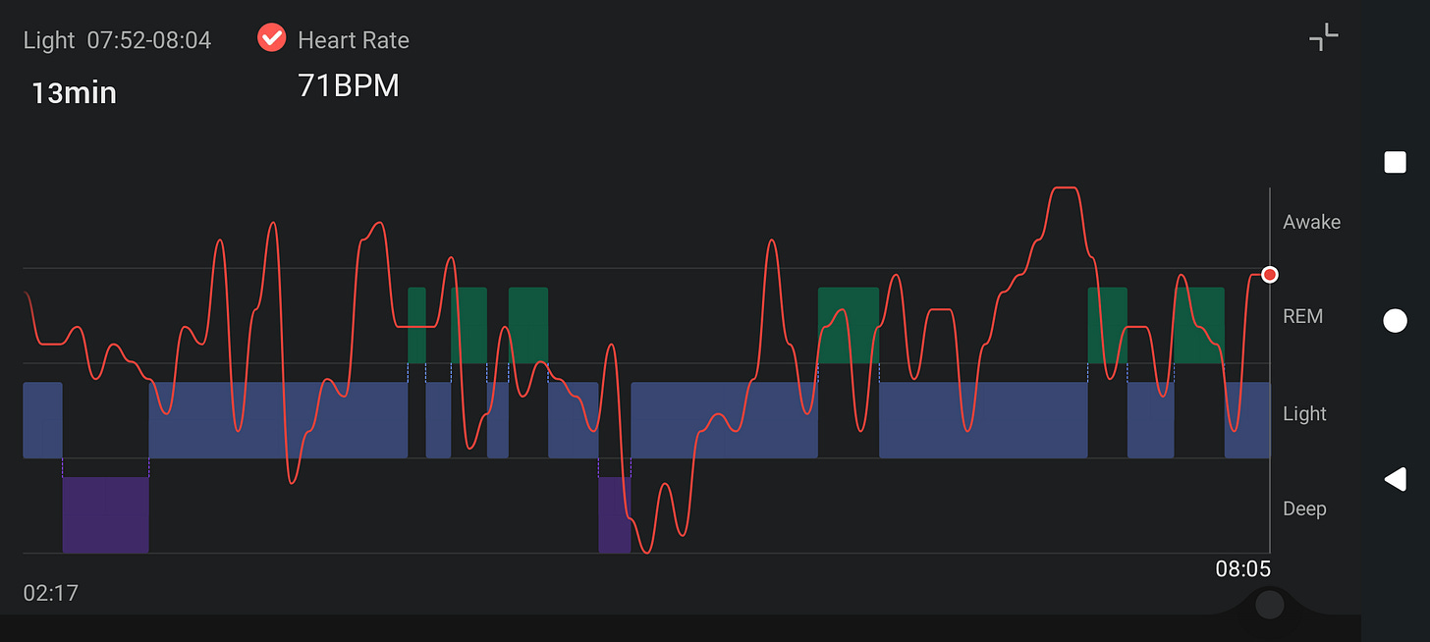
Task: Click the Awake stage label
Action: point(1311,222)
